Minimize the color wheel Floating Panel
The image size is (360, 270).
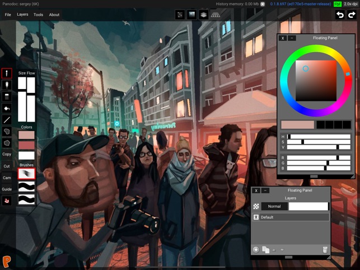[292, 38]
